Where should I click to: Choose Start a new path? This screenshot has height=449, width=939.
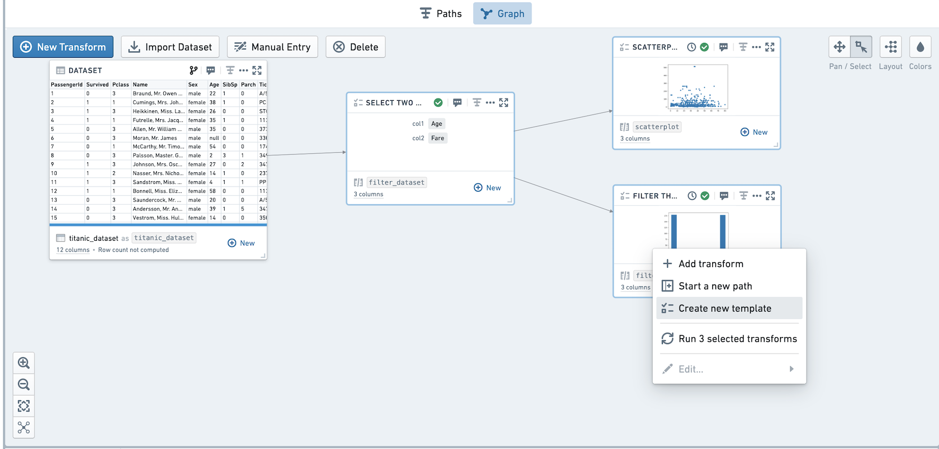[729, 286]
